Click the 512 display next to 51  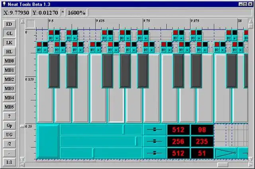(x=178, y=153)
